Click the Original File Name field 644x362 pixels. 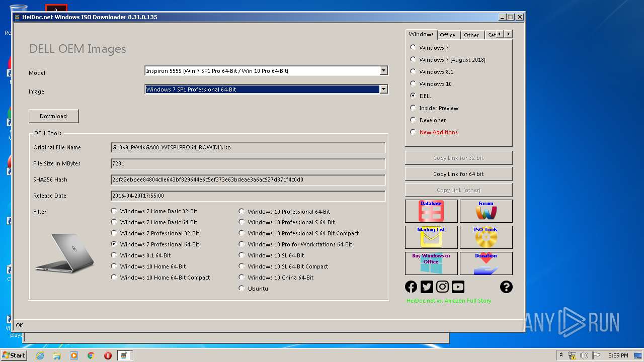click(248, 147)
